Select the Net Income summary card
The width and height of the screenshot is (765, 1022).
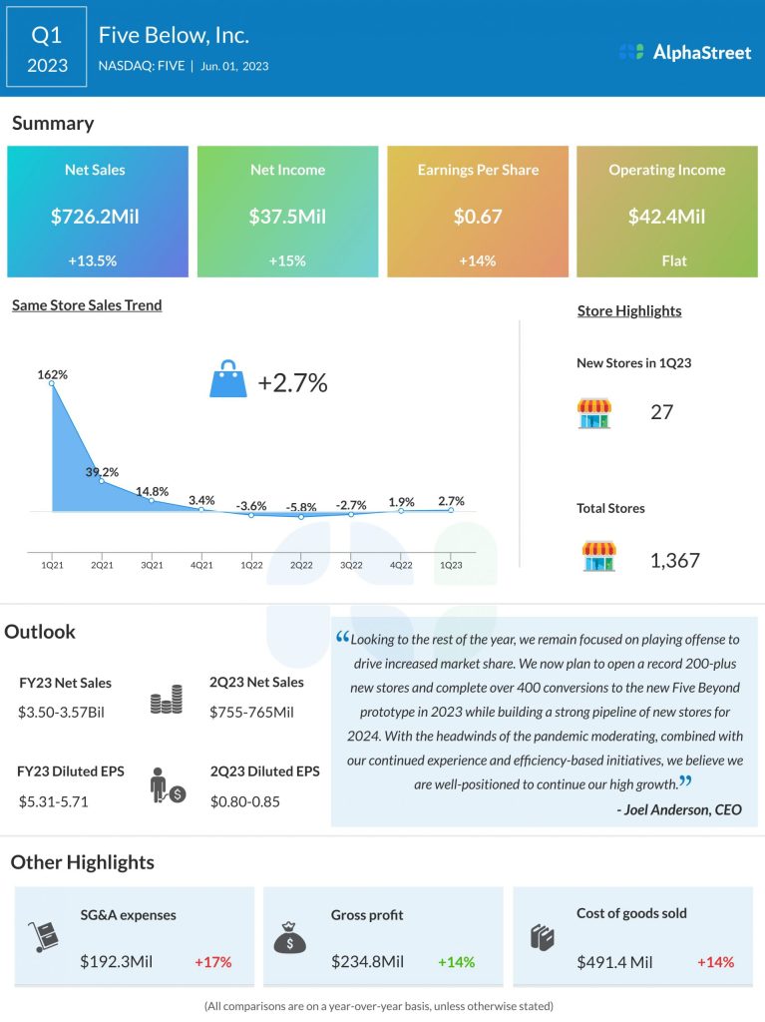point(287,212)
